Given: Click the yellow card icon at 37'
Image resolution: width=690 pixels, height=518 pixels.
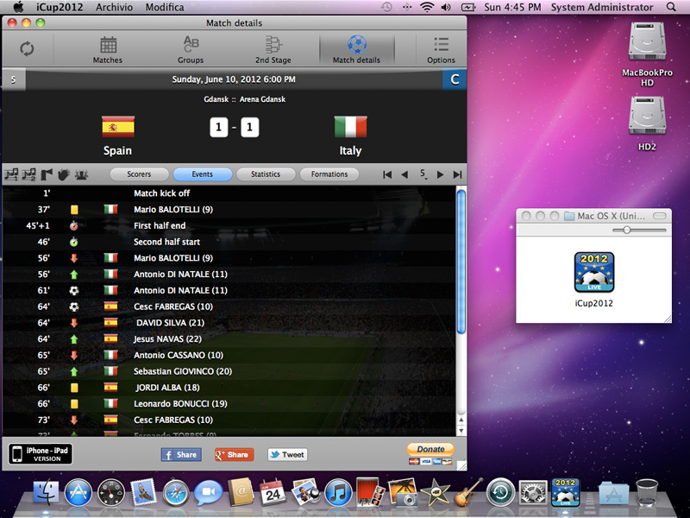Looking at the screenshot, I should tap(74, 210).
